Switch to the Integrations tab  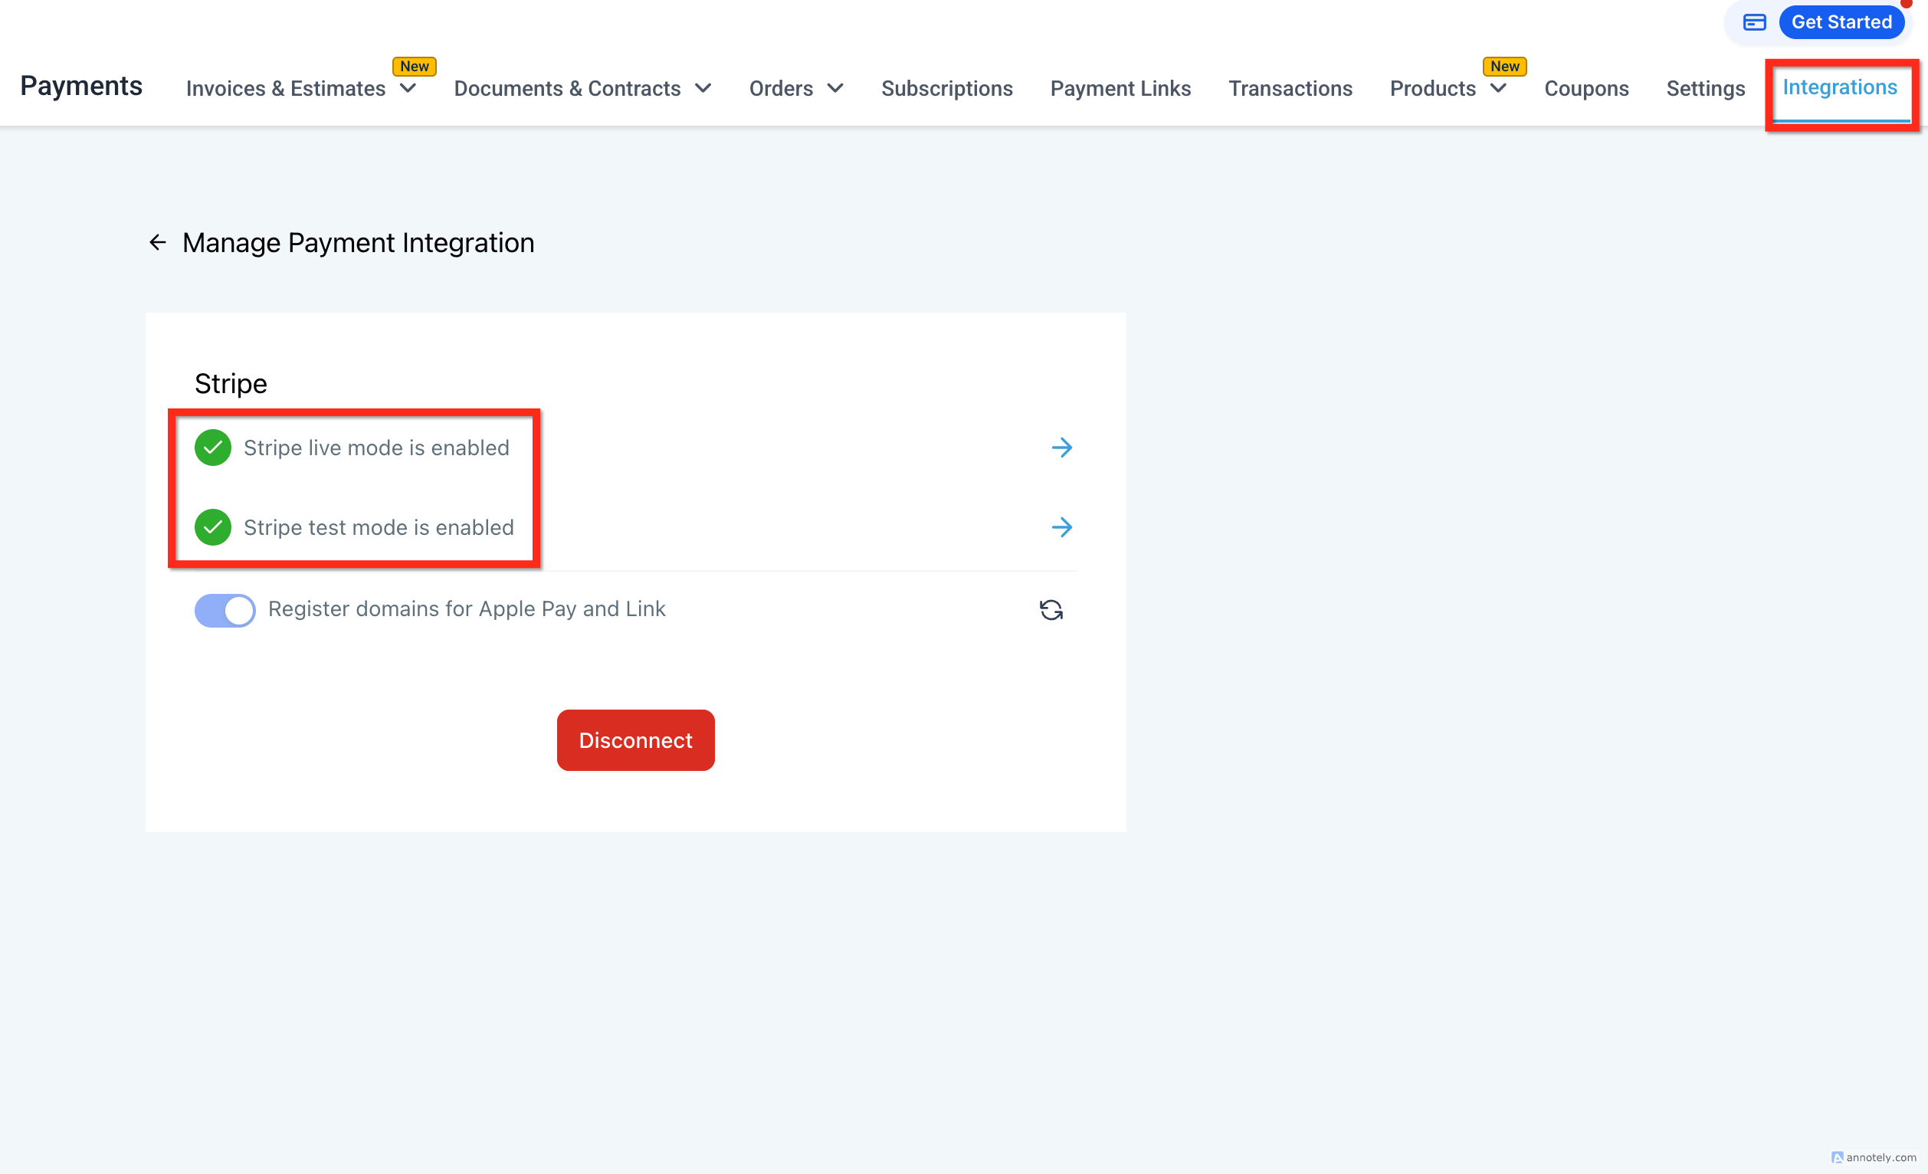click(1839, 87)
